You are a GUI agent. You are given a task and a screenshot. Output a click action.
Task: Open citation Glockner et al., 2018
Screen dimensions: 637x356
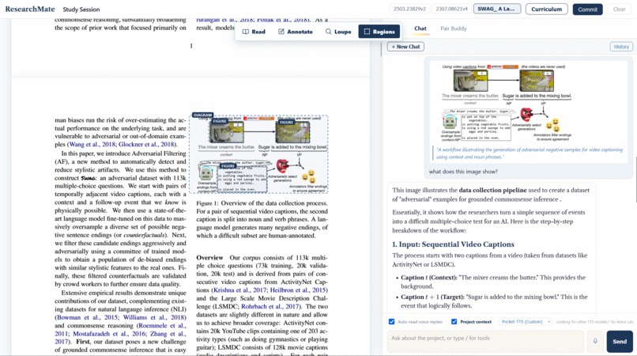(146, 144)
